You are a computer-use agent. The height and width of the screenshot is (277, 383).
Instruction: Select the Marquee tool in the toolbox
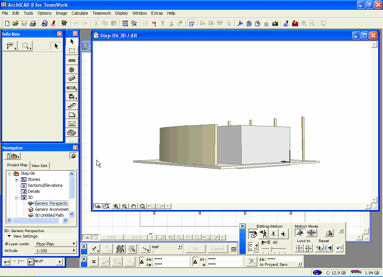coord(72,51)
